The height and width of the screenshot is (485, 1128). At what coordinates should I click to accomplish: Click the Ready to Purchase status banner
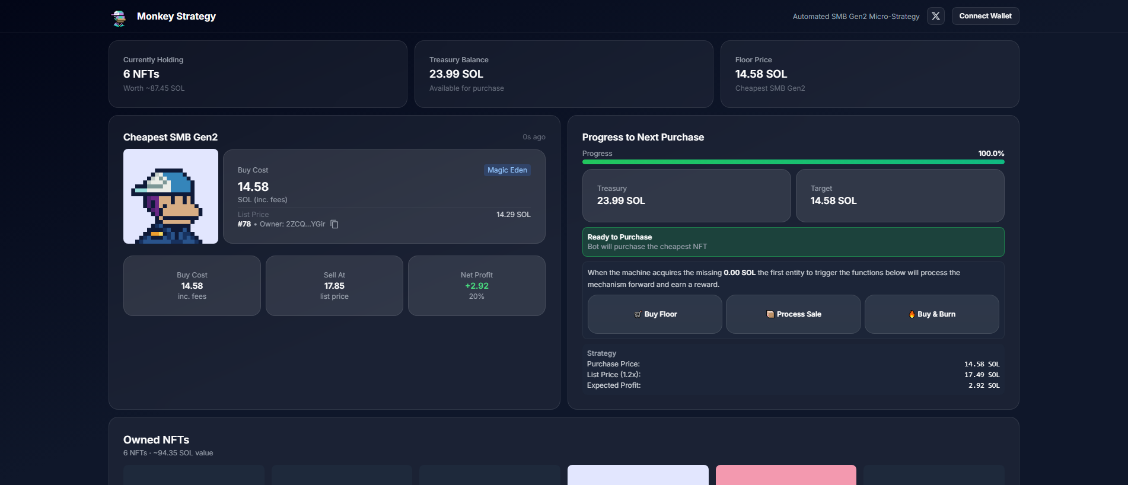(x=793, y=242)
